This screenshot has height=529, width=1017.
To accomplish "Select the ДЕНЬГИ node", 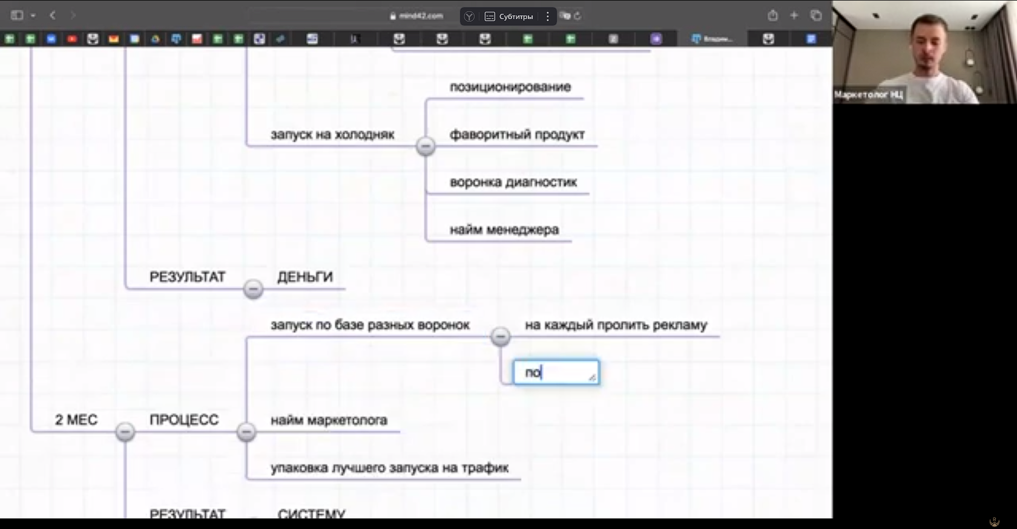I will (305, 277).
